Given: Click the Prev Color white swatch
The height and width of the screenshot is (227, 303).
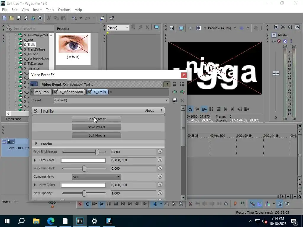Looking at the screenshot, I should point(83,160).
